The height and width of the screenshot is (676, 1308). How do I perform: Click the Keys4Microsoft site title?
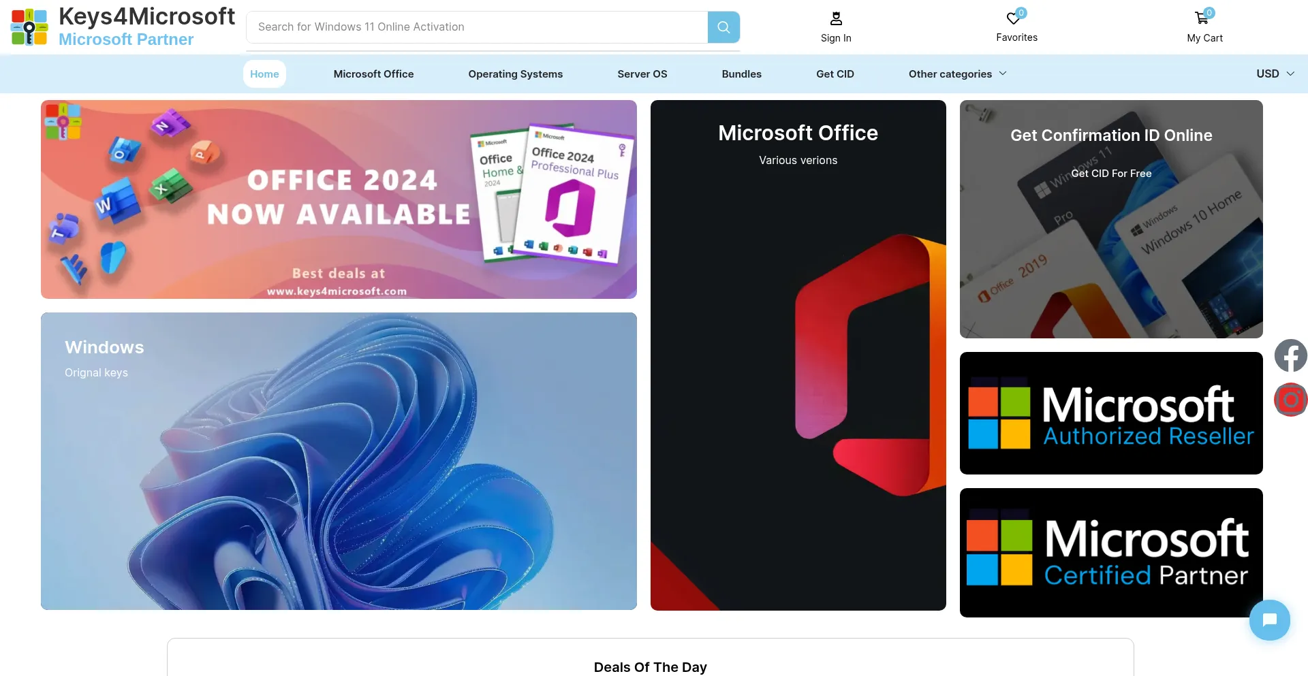146,16
